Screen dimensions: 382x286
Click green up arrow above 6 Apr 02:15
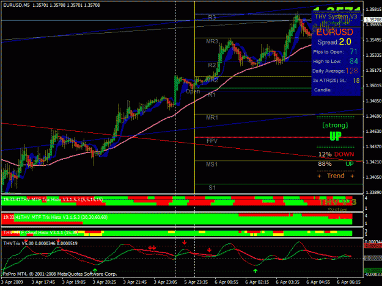pos(255,271)
